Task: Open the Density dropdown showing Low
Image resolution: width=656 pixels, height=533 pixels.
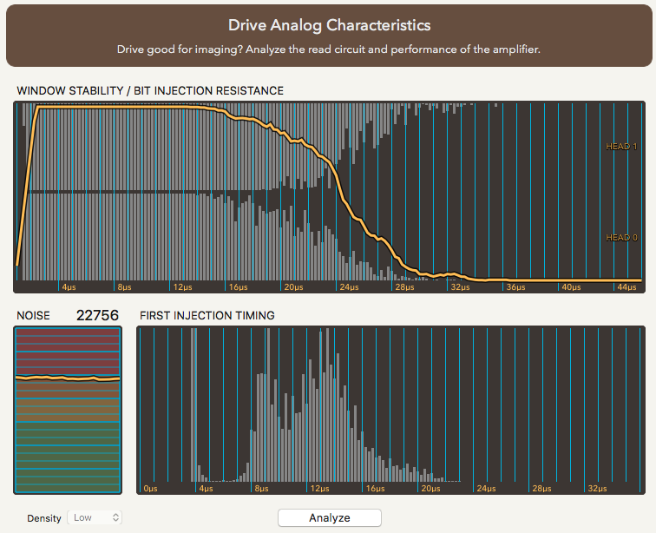Action: click(95, 517)
